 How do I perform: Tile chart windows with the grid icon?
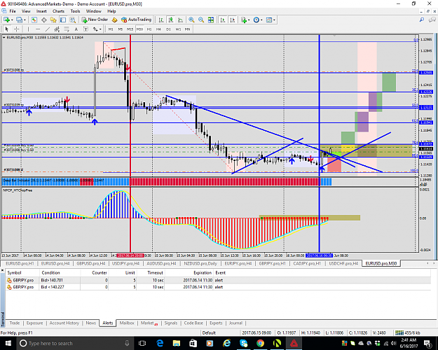coord(211,20)
